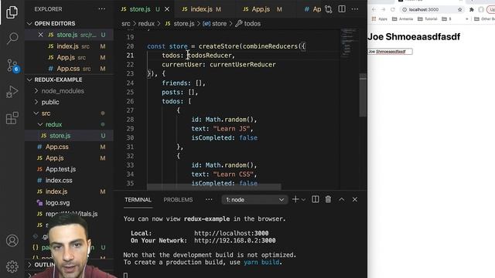The width and height of the screenshot is (495, 278).
Task: Click the editor horizontal scrollbar thumb
Action: click(x=213, y=187)
